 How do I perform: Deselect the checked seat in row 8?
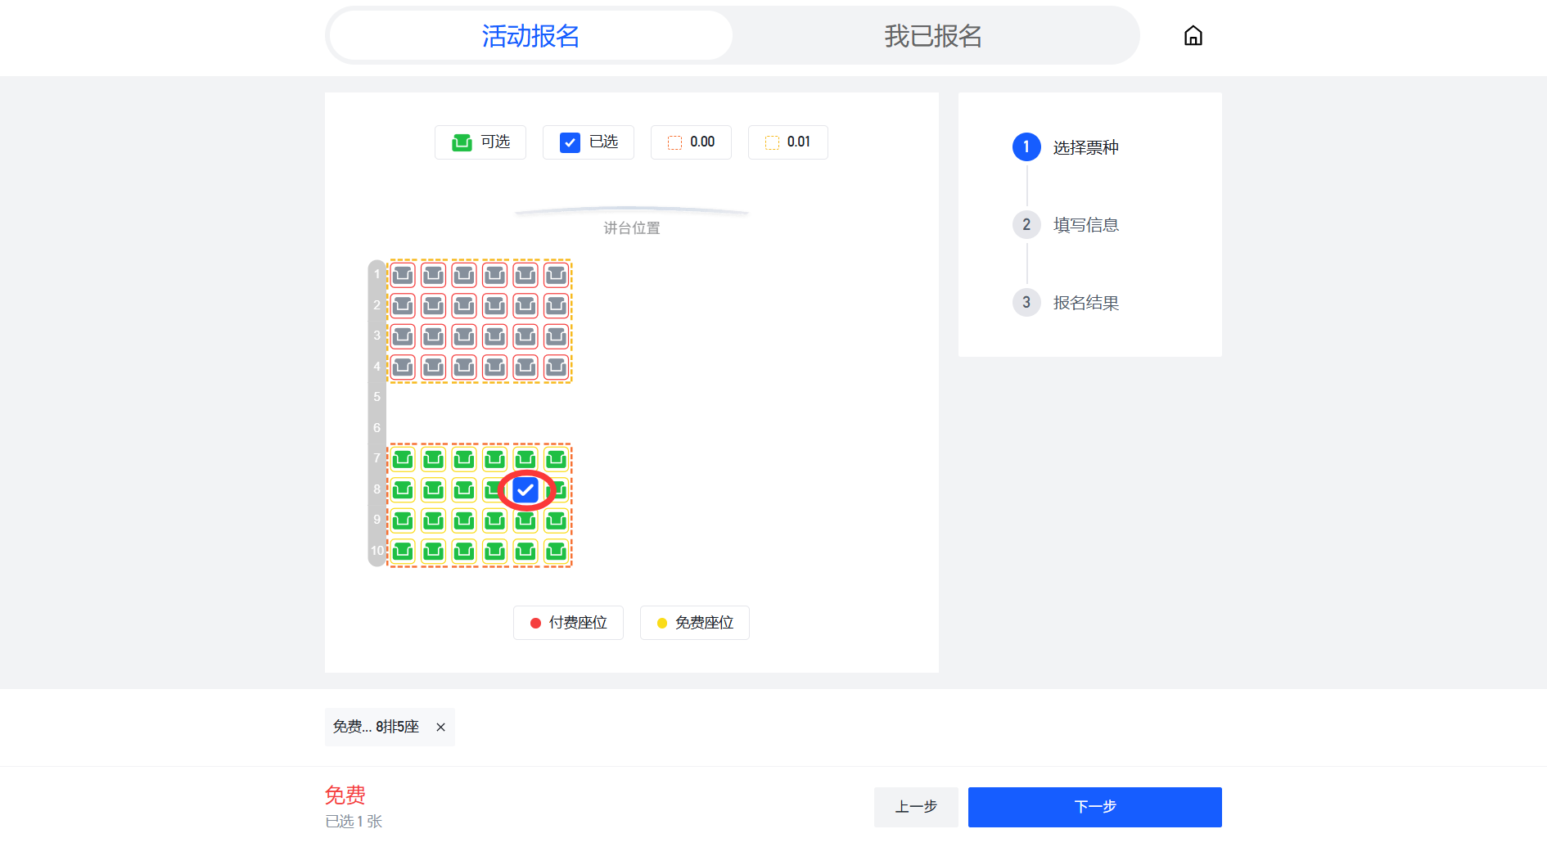(x=525, y=489)
